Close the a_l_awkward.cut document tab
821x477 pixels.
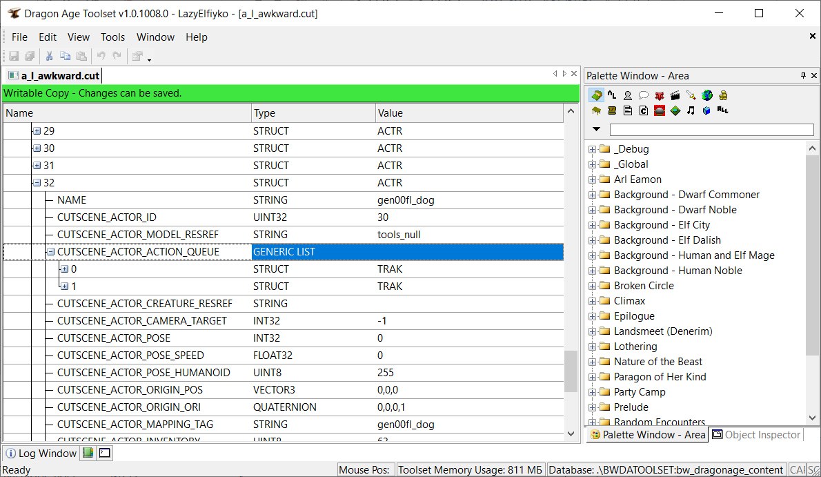tap(574, 74)
